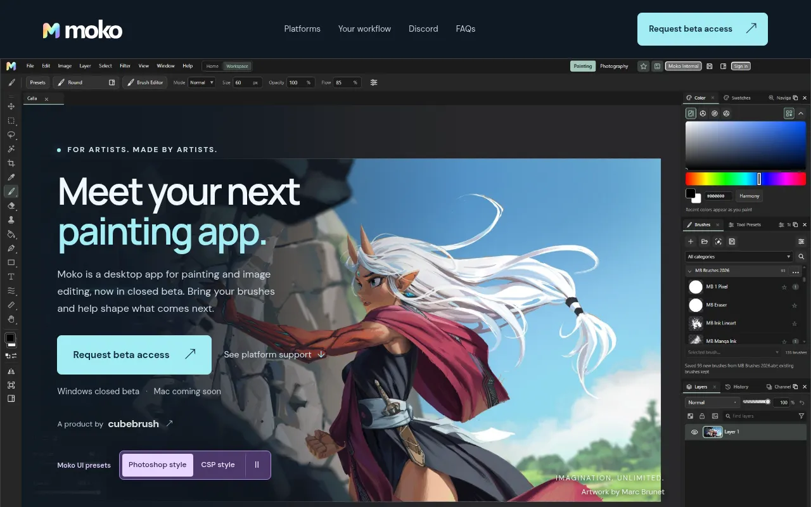Open the brush Mode Normal dropdown
The width and height of the screenshot is (811, 507).
tap(201, 82)
